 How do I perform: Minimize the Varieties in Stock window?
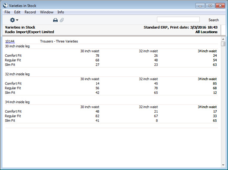coord(200,6)
